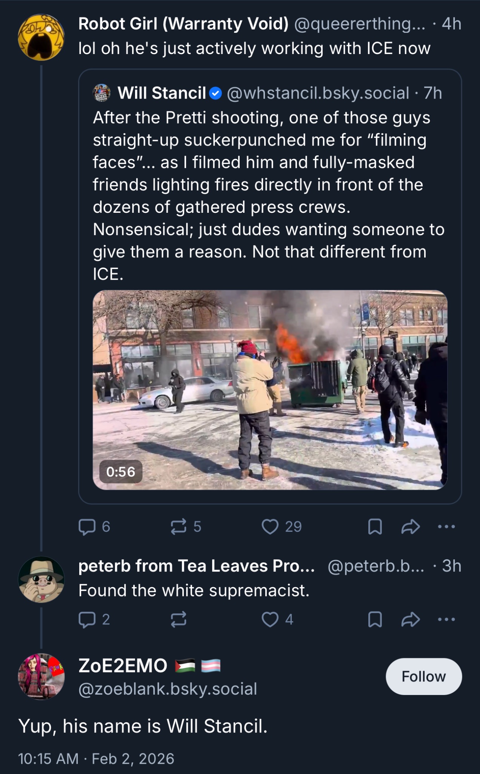480x774 pixels.
Task: Like Robot Girl's post with 29 likes
Action: click(282, 526)
